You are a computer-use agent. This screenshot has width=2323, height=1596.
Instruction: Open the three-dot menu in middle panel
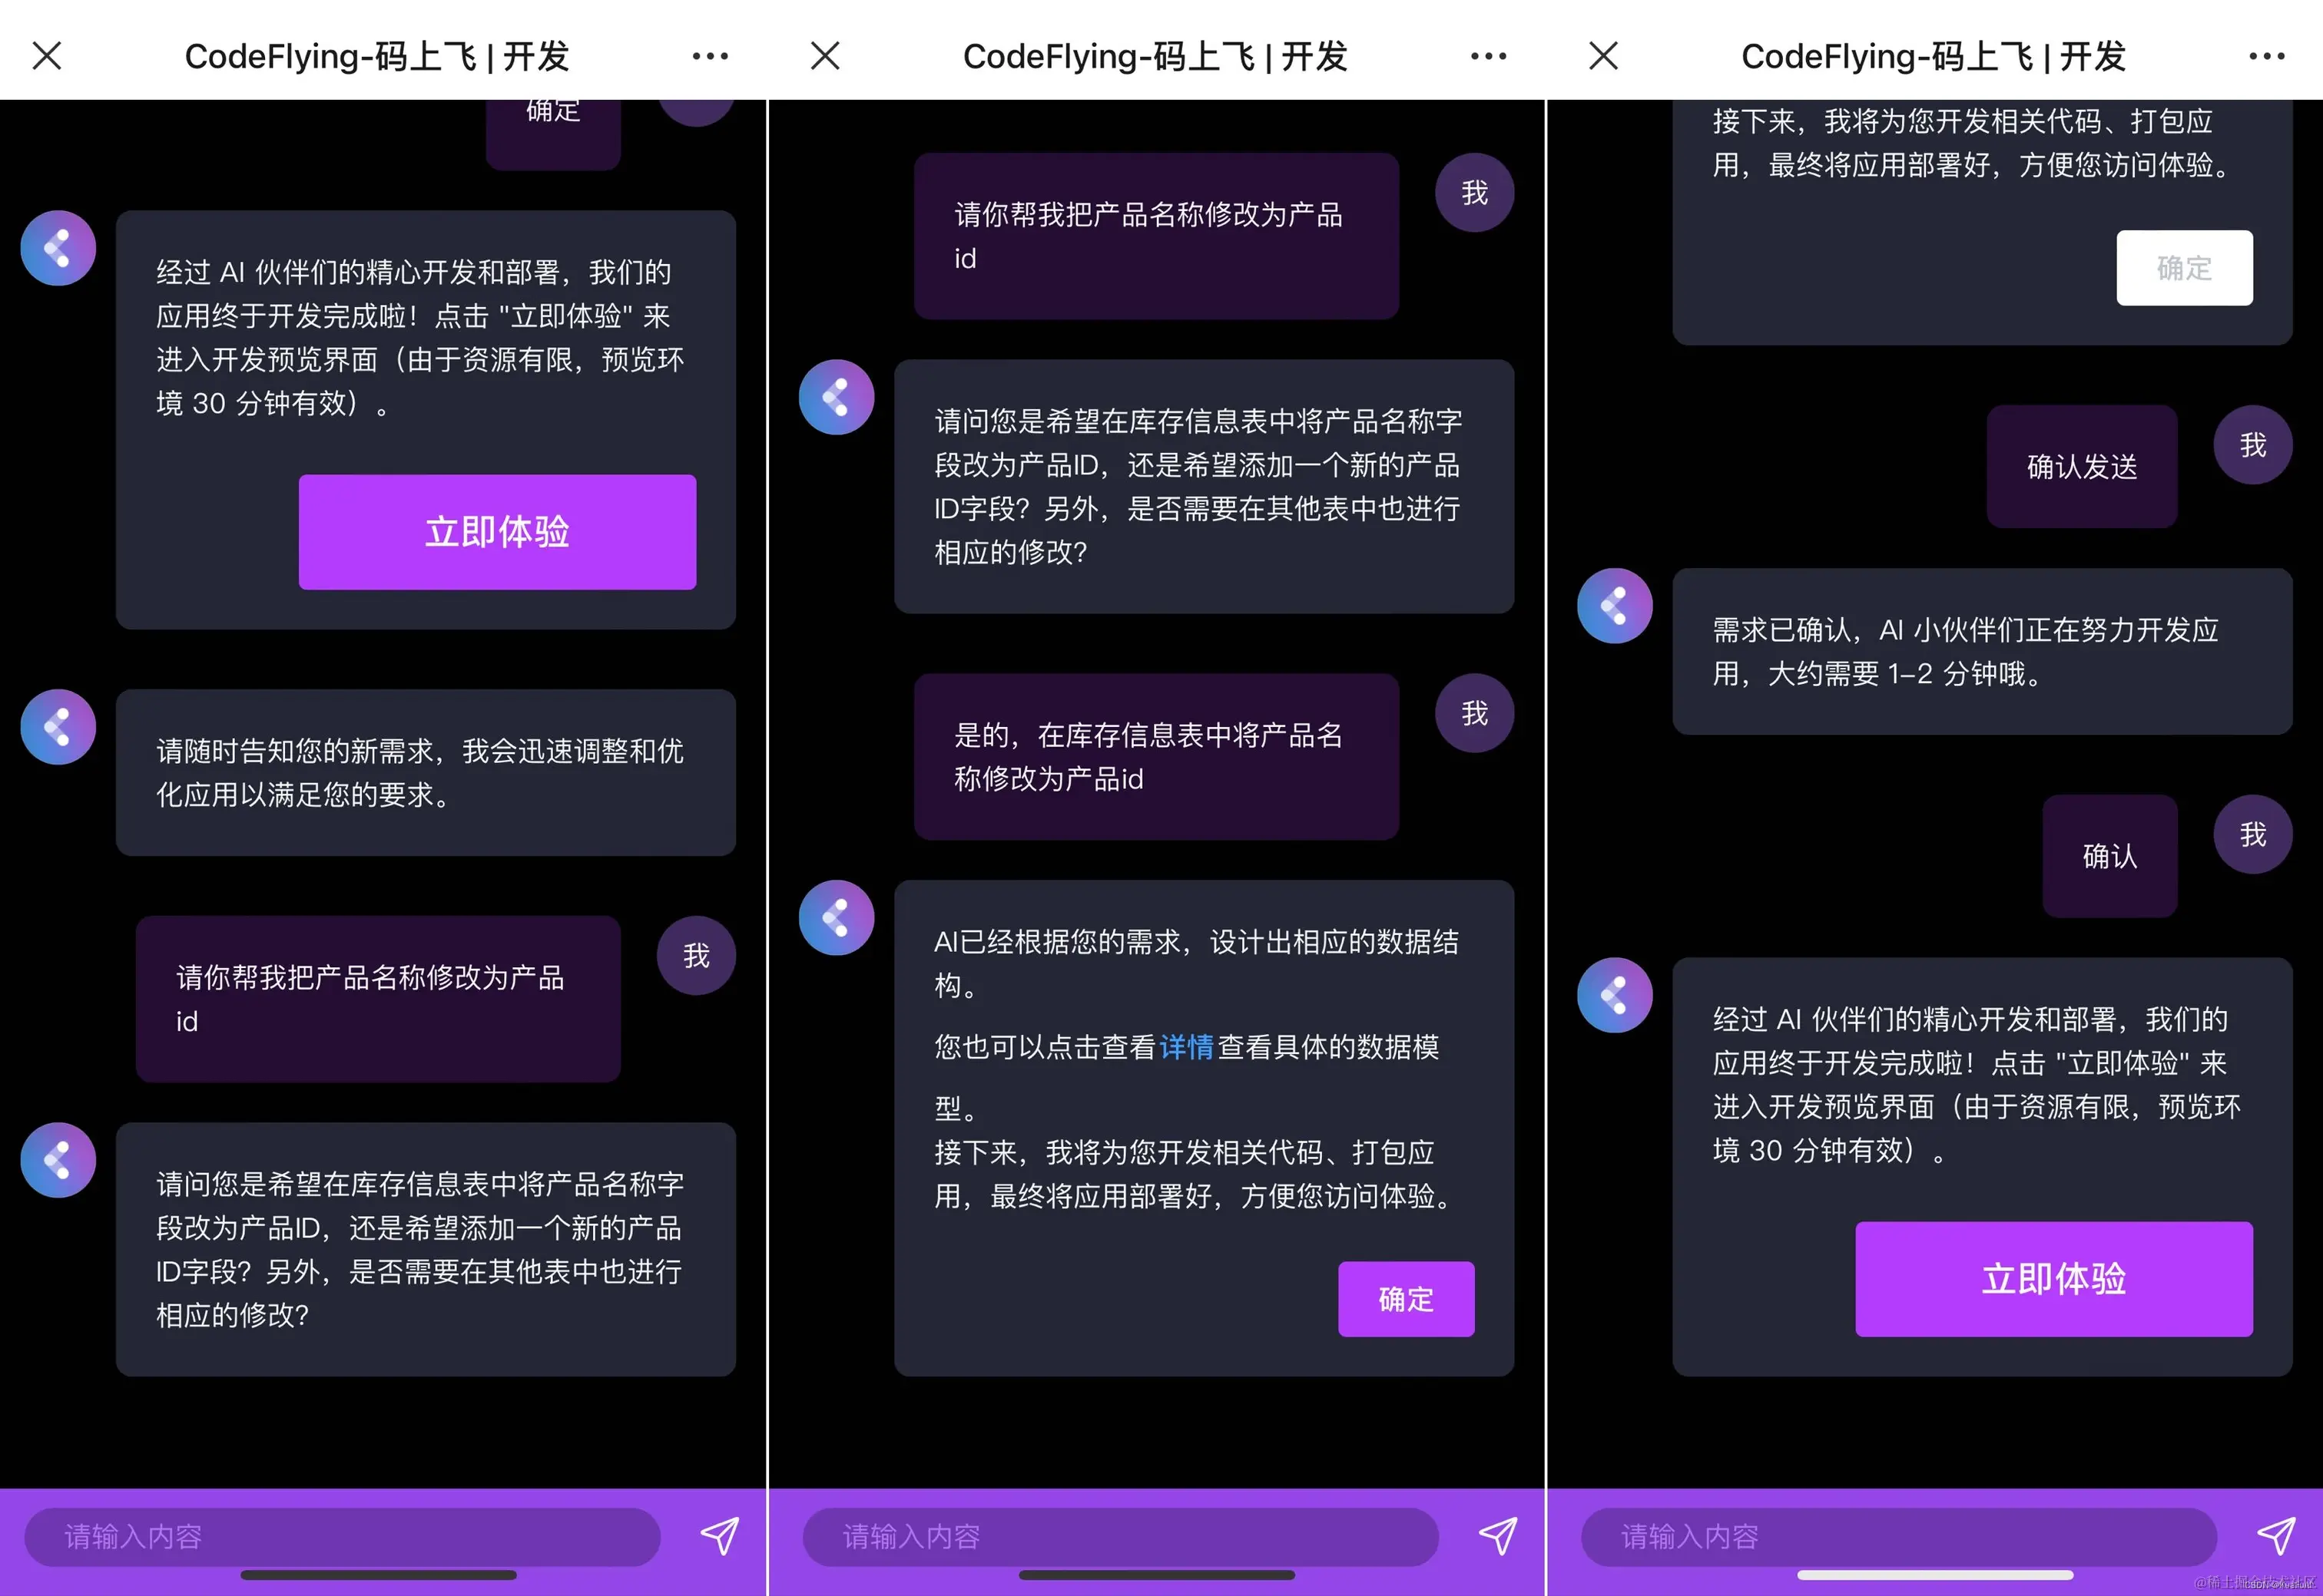pos(1489,56)
